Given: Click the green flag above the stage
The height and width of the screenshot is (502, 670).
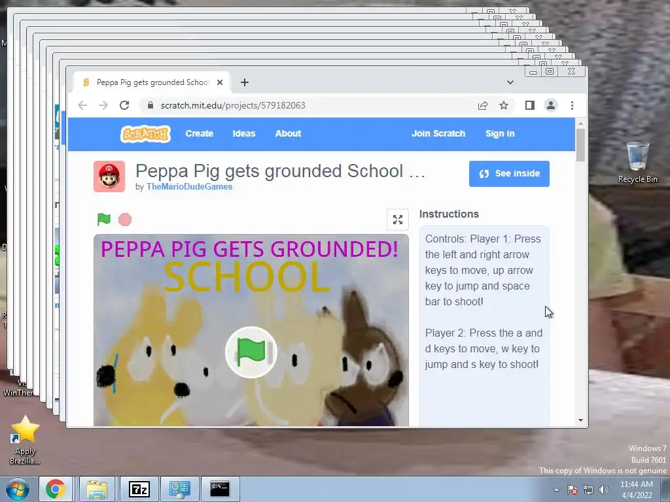Looking at the screenshot, I should 104,220.
